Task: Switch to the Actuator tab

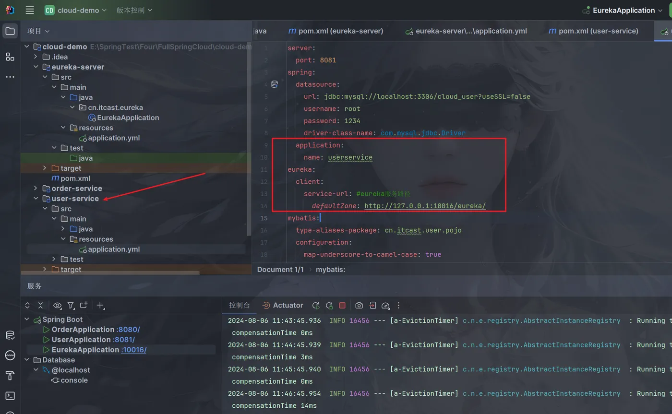Action: (283, 305)
